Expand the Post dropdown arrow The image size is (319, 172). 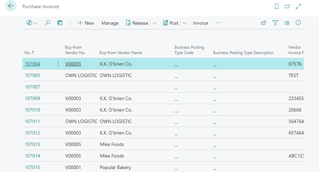[x=185, y=23]
